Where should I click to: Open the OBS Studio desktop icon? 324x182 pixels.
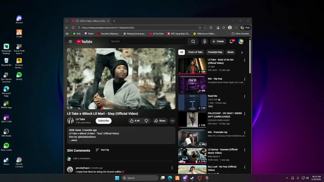(6, 133)
